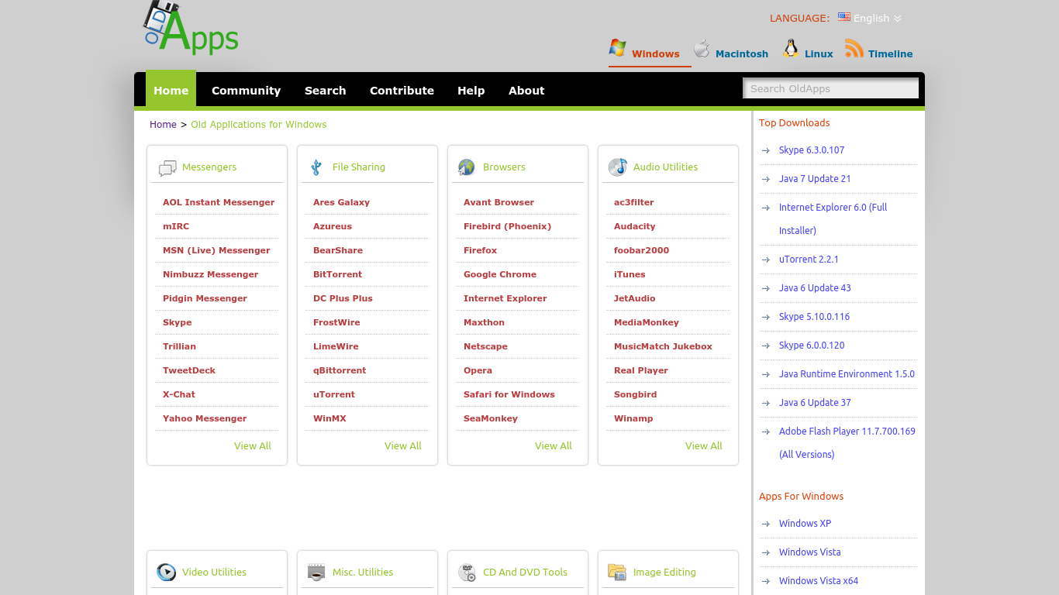1059x595 pixels.
Task: Click the arrow icon beside Skype 6.3.0.107
Action: pyautogui.click(x=766, y=150)
